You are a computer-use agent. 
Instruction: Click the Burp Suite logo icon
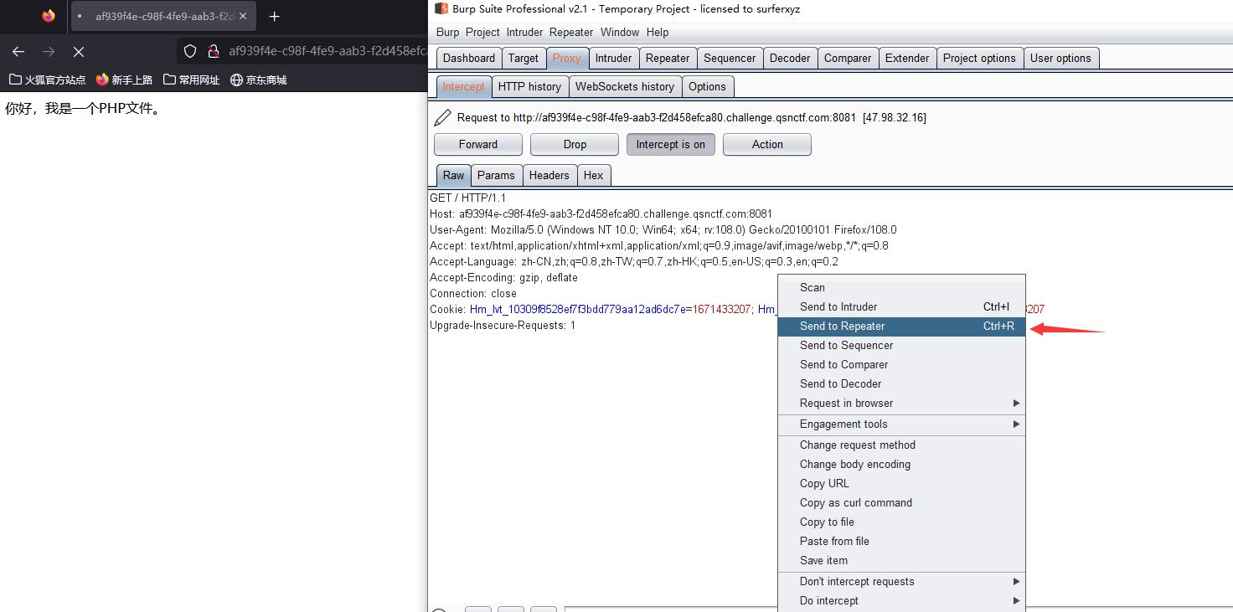coord(441,8)
